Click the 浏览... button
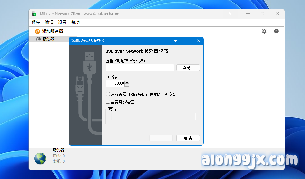Viewport: 305px width, 179px height. point(188,68)
